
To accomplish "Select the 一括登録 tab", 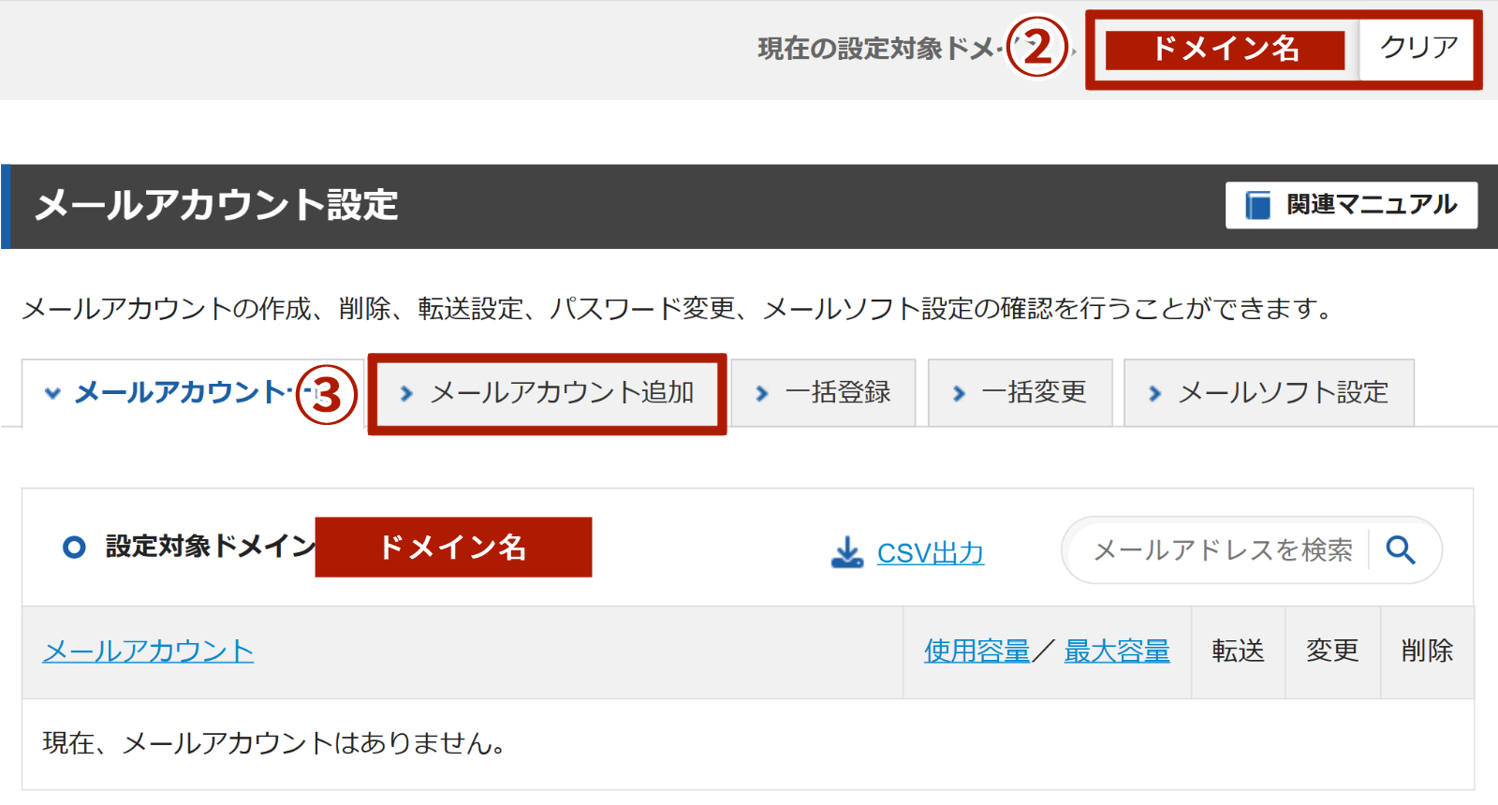I will point(837,393).
